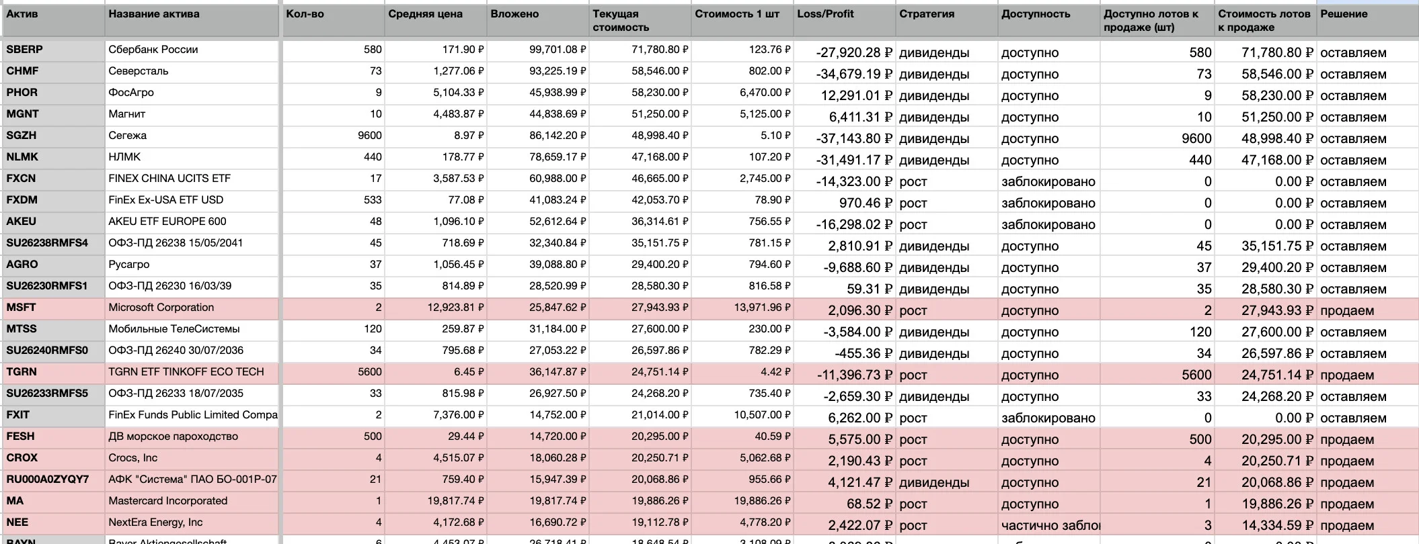Select the "Стоимость 1 шт" header
This screenshot has height=544, width=1419.
(742, 21)
